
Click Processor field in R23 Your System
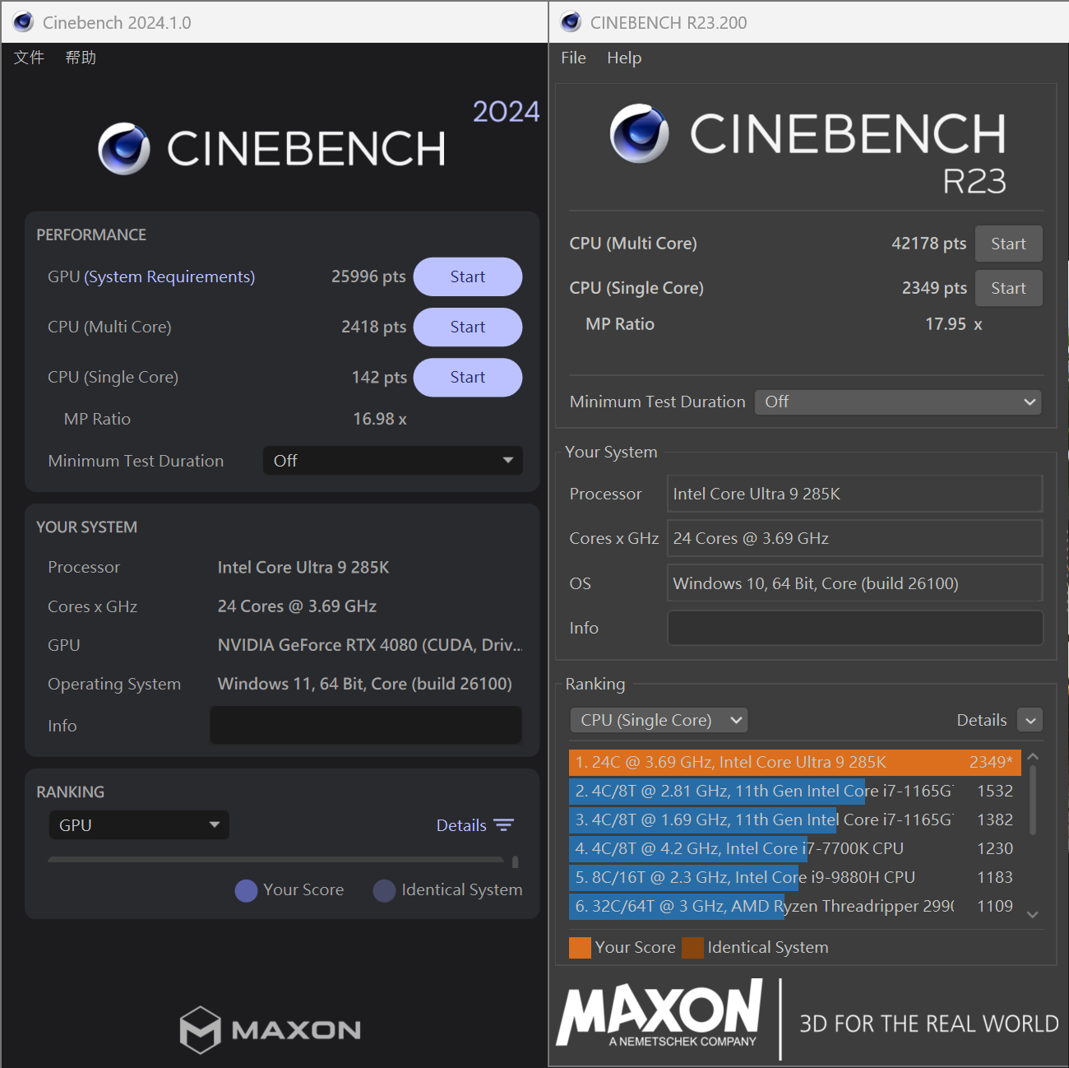point(855,494)
